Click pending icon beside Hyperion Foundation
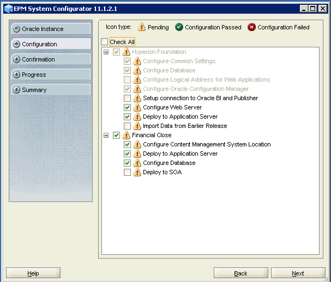The width and height of the screenshot is (331, 282). pyautogui.click(x=126, y=52)
